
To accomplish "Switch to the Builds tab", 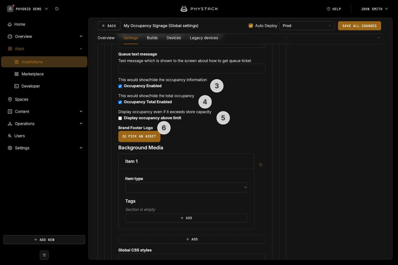I will (152, 38).
